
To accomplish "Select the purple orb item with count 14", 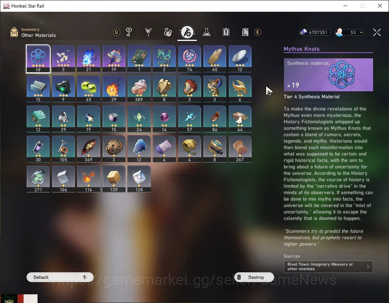I will [x=164, y=119].
